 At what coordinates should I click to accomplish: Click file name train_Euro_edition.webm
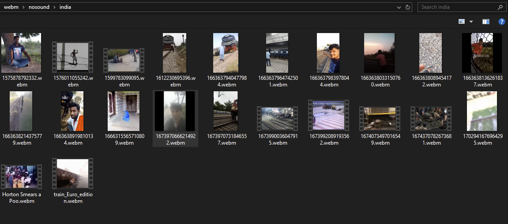[x=72, y=198]
